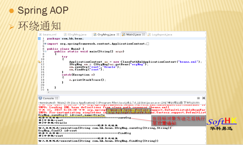The height and width of the screenshot is (145, 243).
Task: Click the e.printStackTrace() line
Action: pos(87,80)
